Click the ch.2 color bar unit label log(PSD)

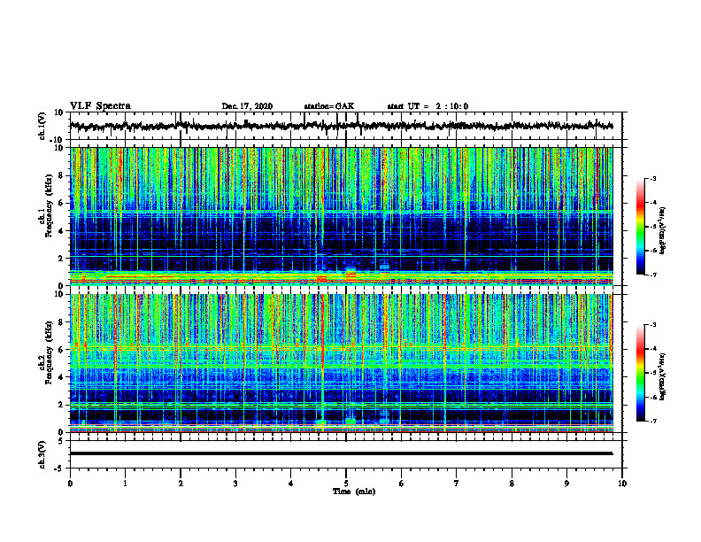663,377
